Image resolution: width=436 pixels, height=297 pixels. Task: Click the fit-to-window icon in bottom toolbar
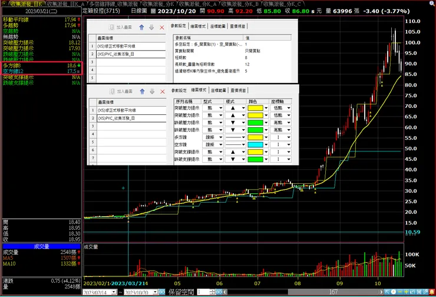419,292
